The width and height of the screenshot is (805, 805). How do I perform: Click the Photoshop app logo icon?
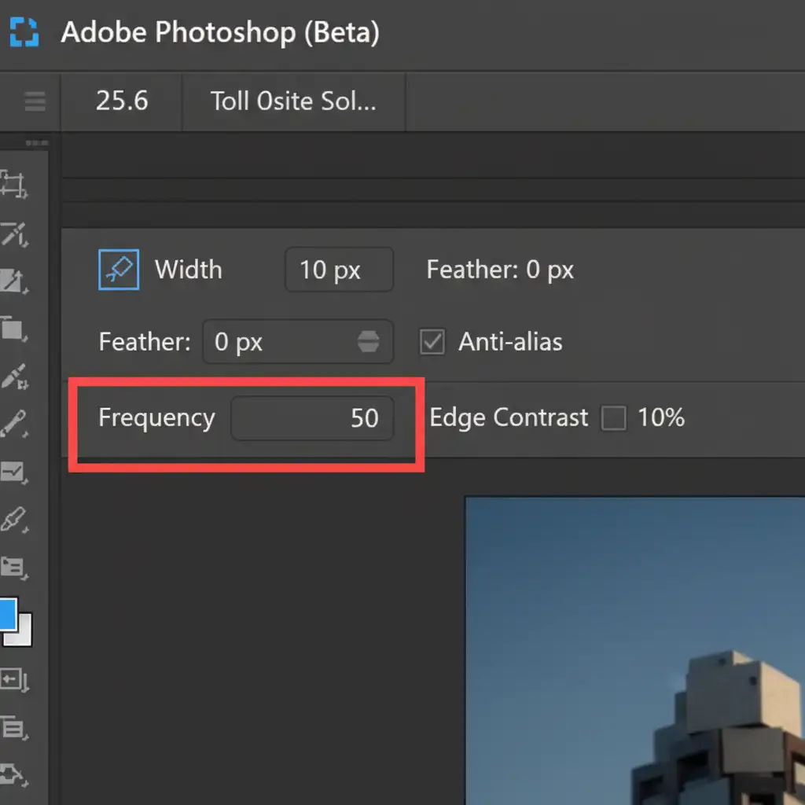pos(24,32)
